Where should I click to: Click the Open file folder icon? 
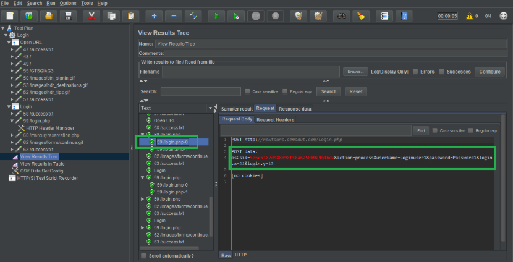point(49,15)
